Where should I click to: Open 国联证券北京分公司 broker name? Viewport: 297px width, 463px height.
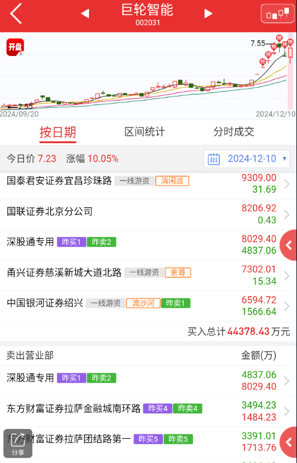click(50, 211)
